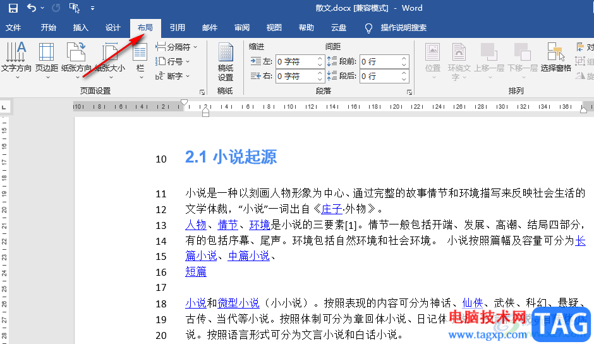The width and height of the screenshot is (594, 344).
Task: Switch to the 引用 tab
Action: 178,28
